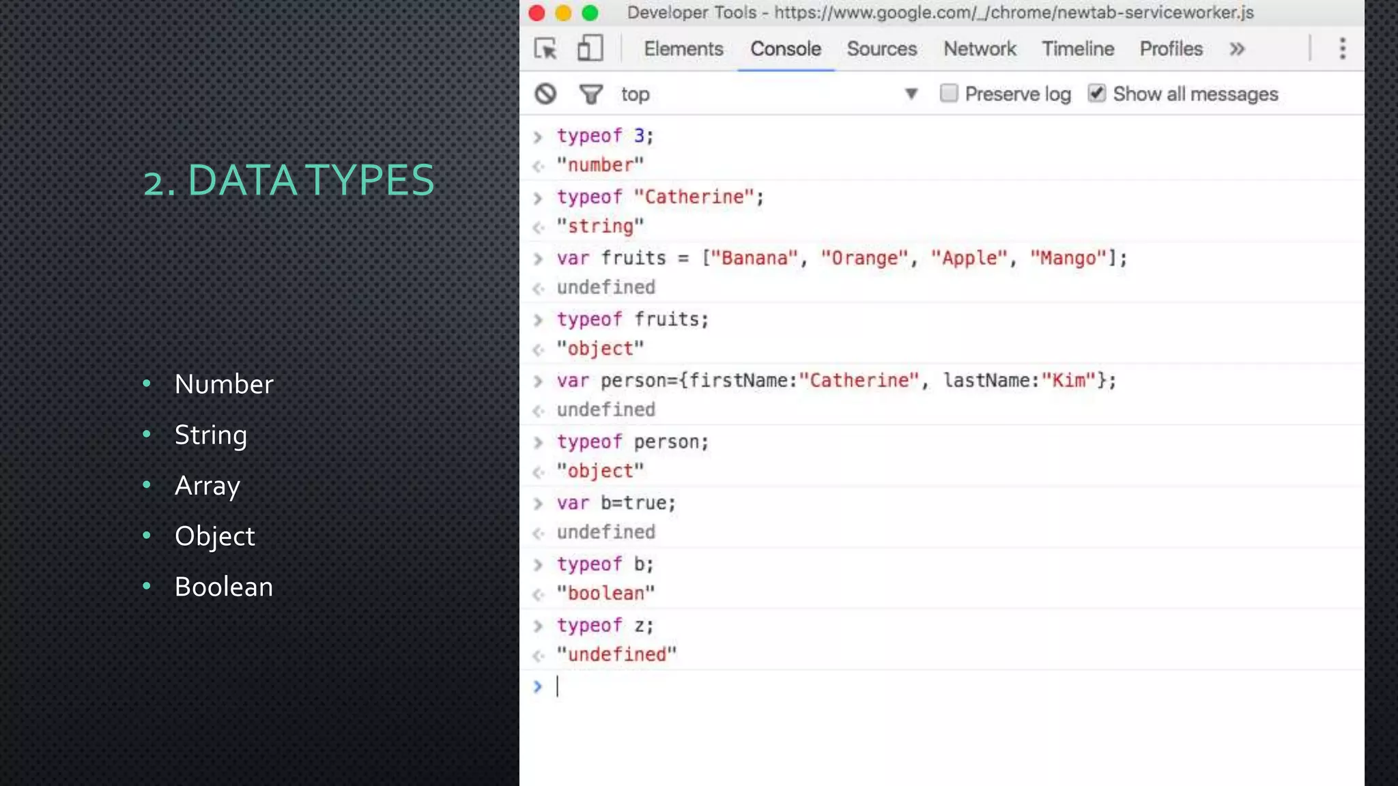Click the "string" result line
This screenshot has height=786, width=1398.
click(x=600, y=227)
